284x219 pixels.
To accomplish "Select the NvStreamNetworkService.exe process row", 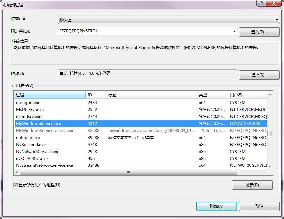I will click(141, 165).
